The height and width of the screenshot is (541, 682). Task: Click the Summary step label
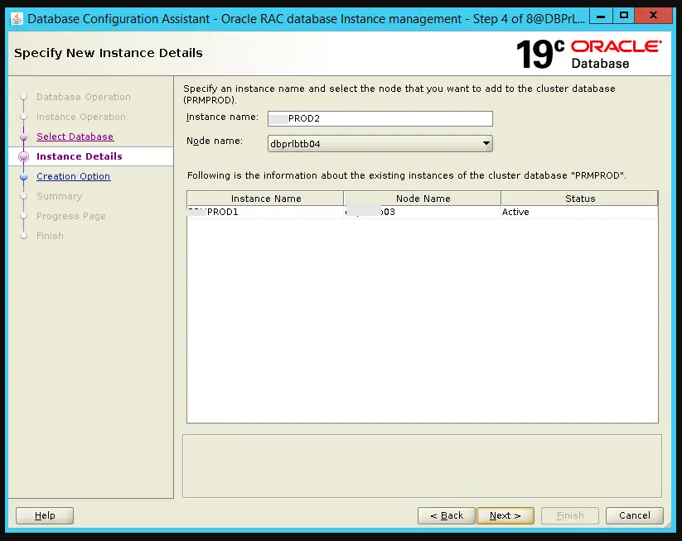59,196
